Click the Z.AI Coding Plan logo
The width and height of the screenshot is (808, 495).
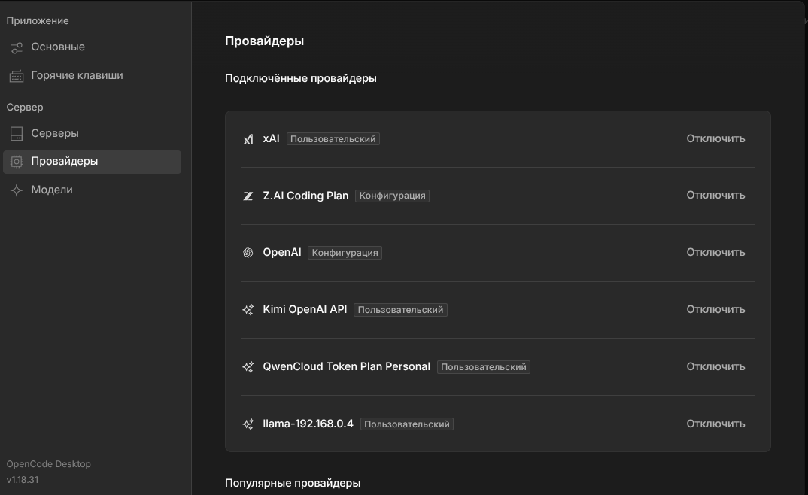click(x=248, y=196)
